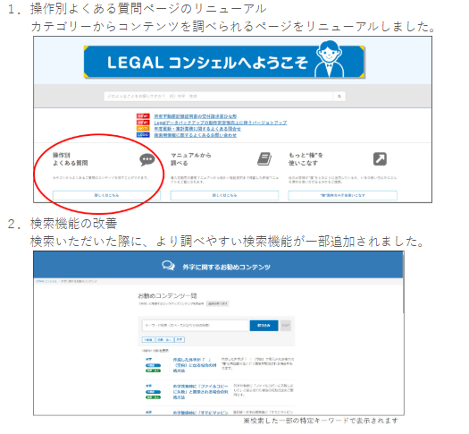This screenshot has height=434, width=469.
Task: Open the first NEW news link
Action: [x=196, y=116]
